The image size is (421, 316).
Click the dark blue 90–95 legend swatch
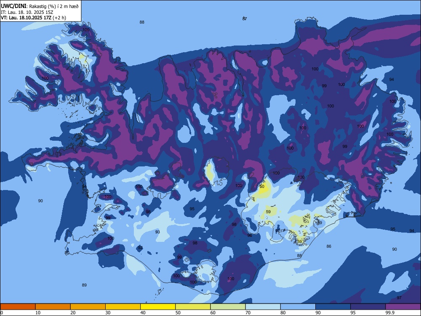[333, 307]
